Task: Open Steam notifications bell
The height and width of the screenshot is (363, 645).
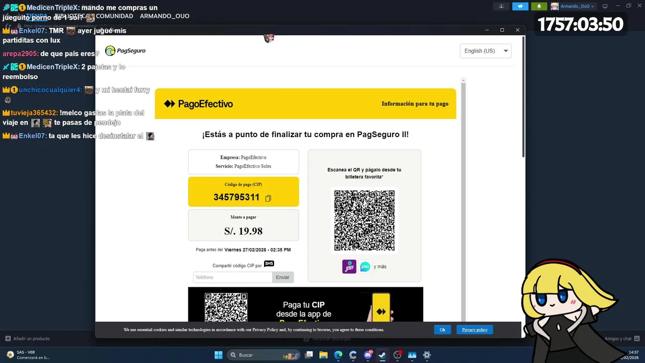Action: pos(539,6)
